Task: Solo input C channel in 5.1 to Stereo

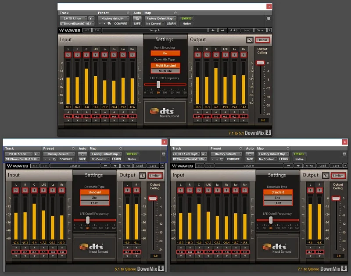Action: 34,191
